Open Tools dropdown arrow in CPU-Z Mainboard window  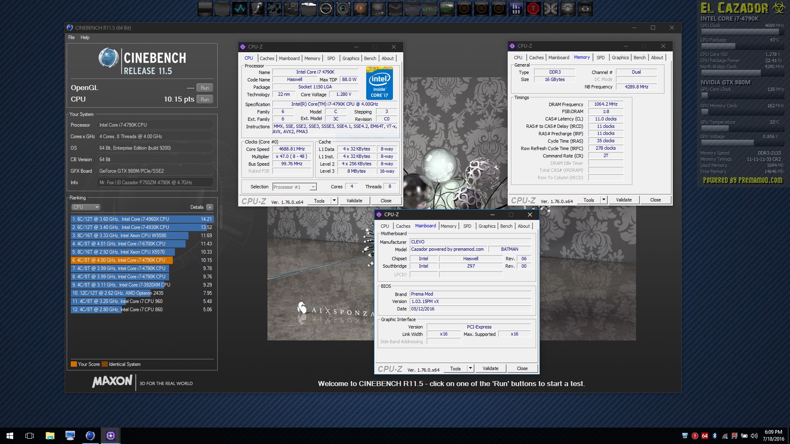(x=470, y=368)
